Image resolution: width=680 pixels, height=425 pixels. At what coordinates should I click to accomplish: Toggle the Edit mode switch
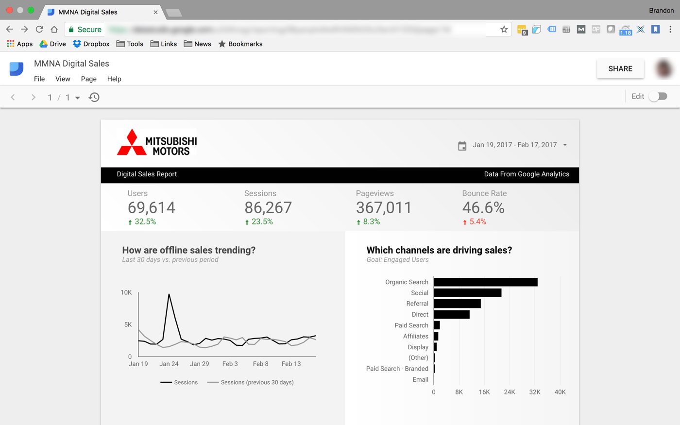(658, 96)
